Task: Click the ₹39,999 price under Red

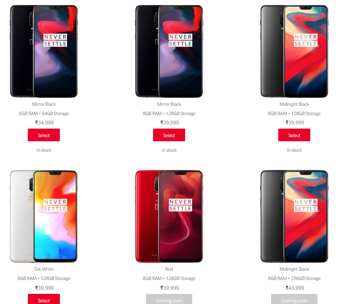Action: pyautogui.click(x=169, y=288)
